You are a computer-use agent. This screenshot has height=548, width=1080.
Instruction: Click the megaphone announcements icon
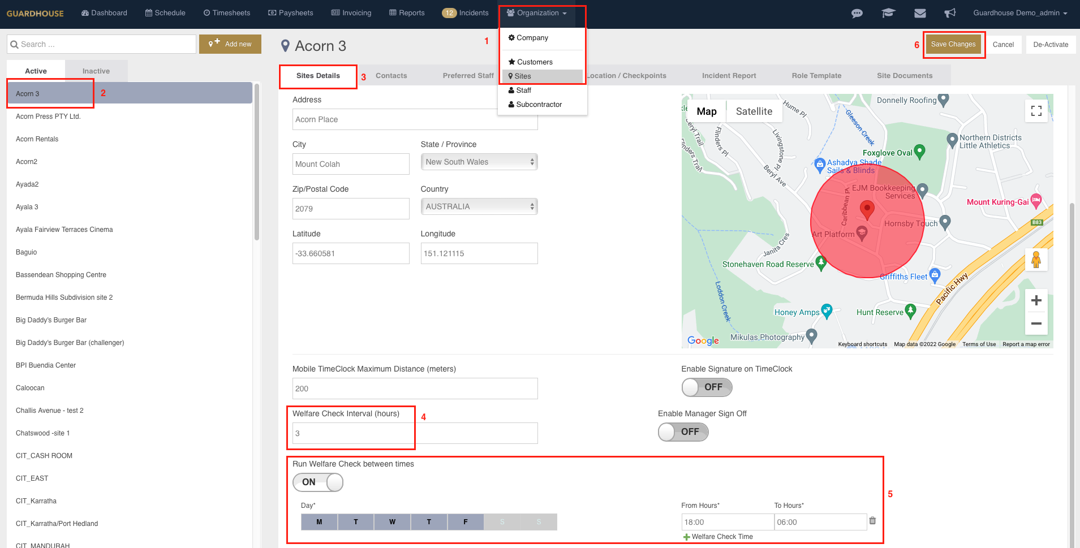click(x=950, y=13)
